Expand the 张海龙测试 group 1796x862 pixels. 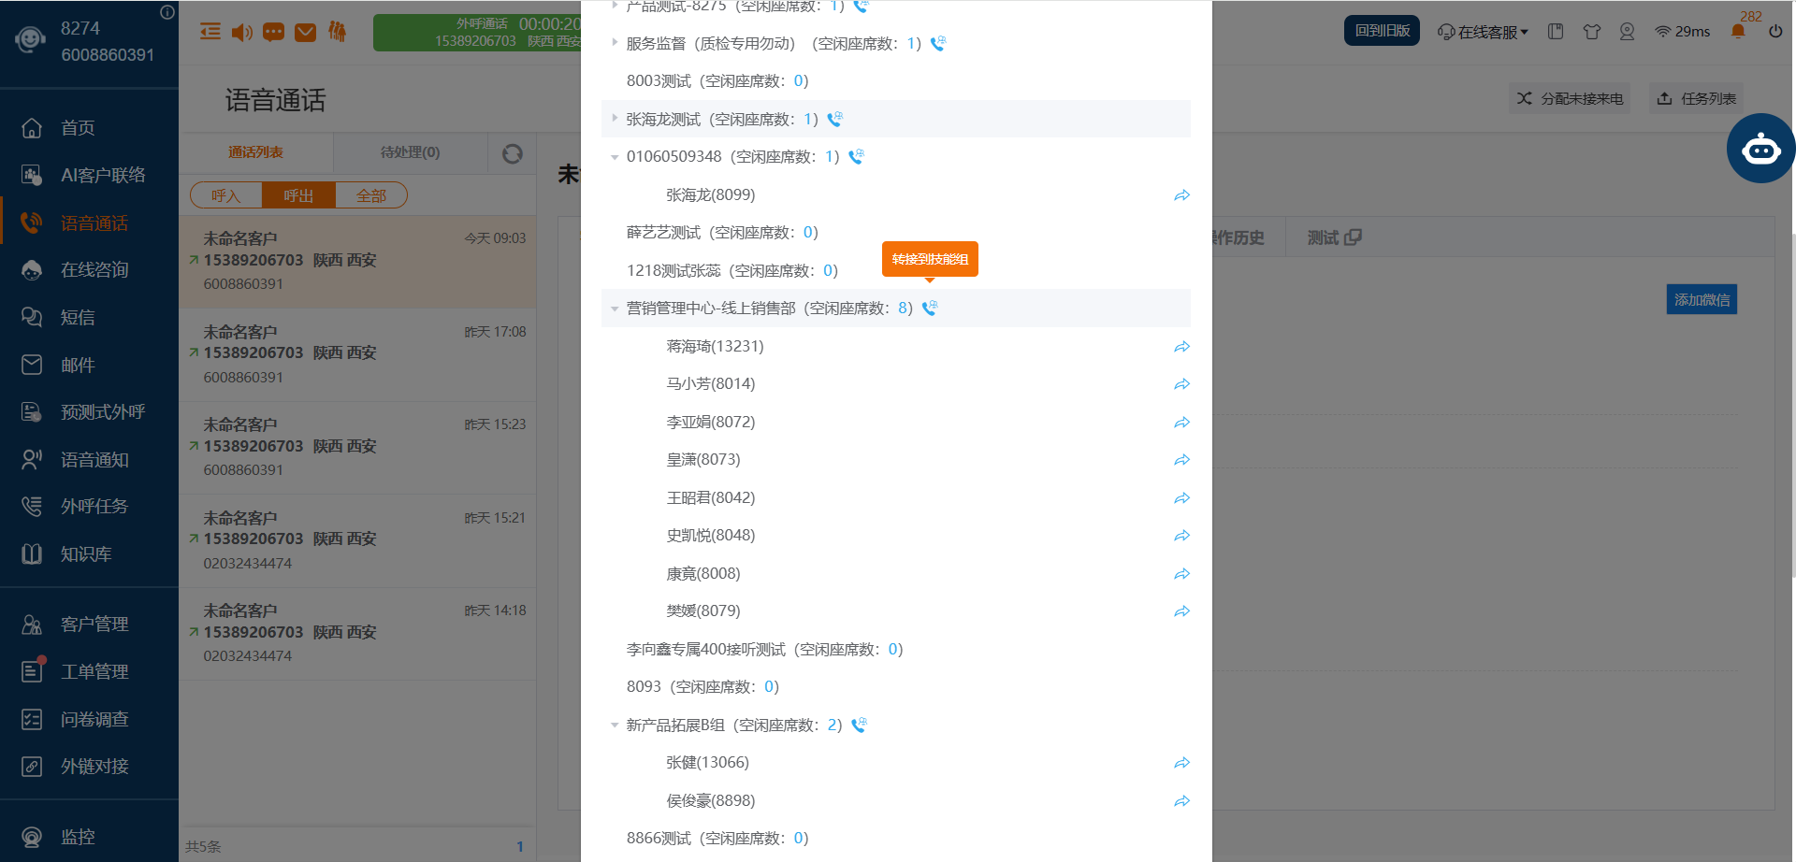615,119
